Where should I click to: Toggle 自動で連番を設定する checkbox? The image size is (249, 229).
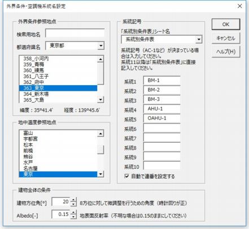pos(127,176)
